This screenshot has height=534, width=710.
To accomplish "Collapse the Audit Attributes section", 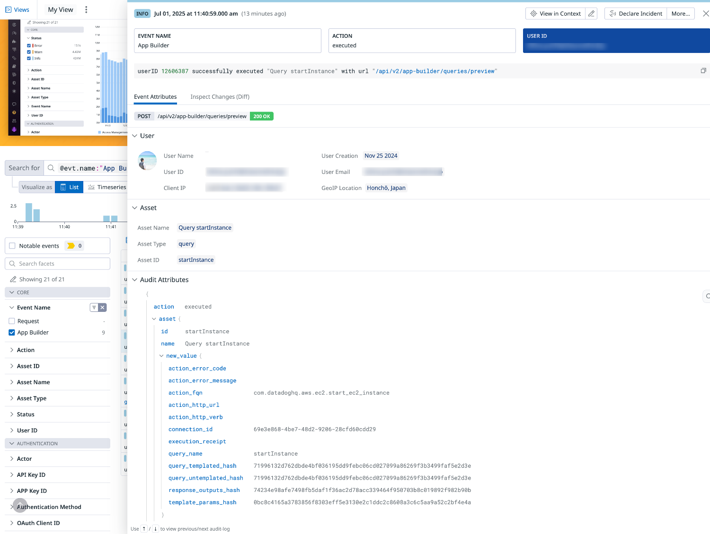I will pos(135,280).
